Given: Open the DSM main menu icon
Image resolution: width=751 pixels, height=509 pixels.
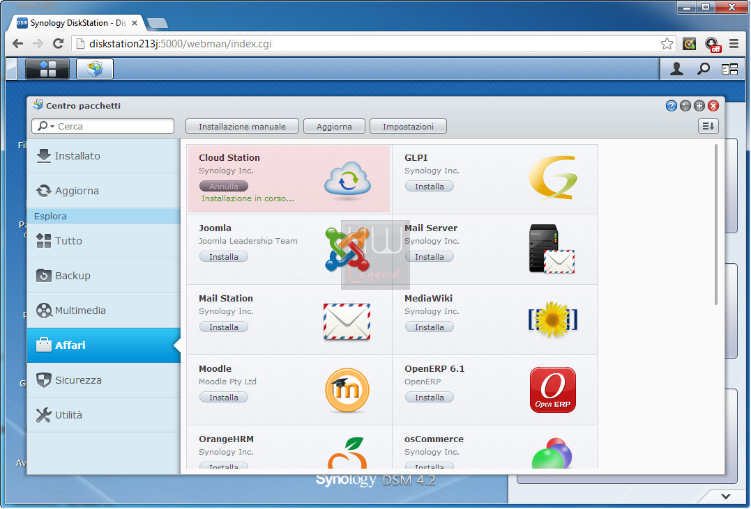Looking at the screenshot, I should click(47, 69).
